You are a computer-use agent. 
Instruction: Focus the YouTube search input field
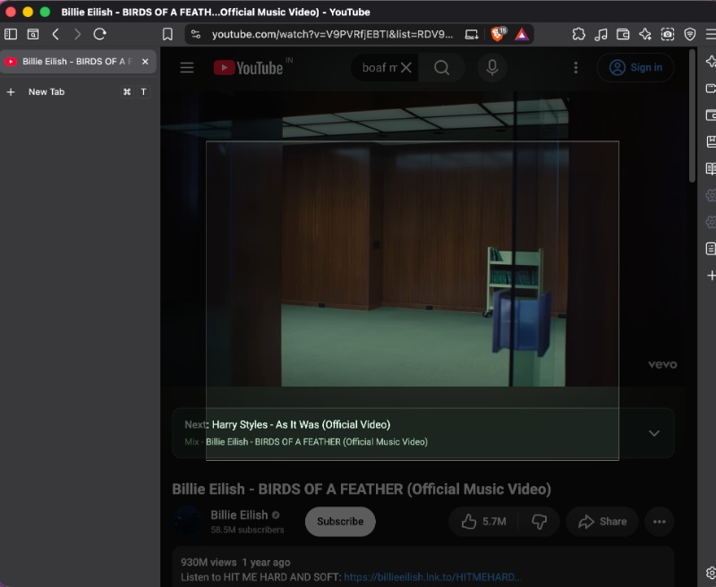coord(379,68)
